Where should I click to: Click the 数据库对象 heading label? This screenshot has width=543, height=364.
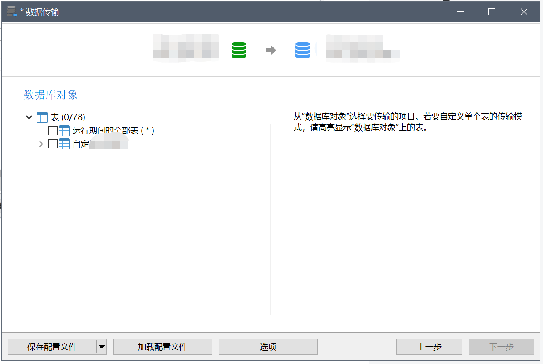50,95
